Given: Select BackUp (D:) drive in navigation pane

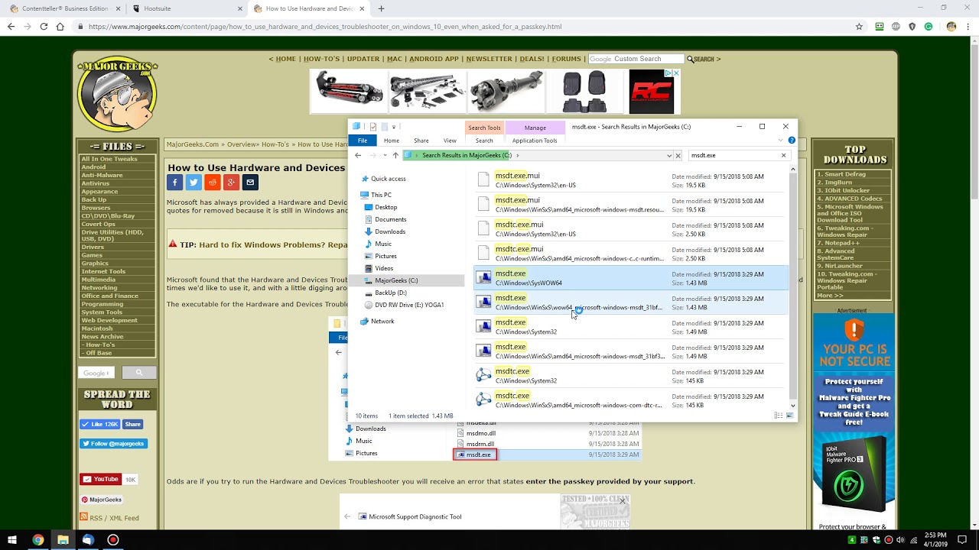Looking at the screenshot, I should point(390,293).
